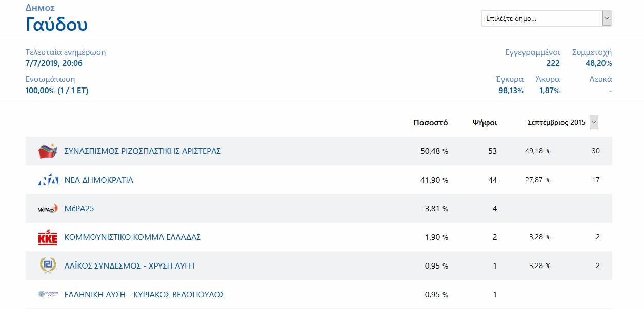Image resolution: width=644 pixels, height=309 pixels.
Task: Click the Ποσοστό column header
Action: tap(430, 123)
